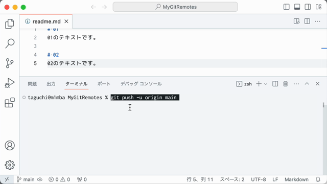This screenshot has width=327, height=184.
Task: Toggle the secondary side bar layout
Action: tap(308, 7)
